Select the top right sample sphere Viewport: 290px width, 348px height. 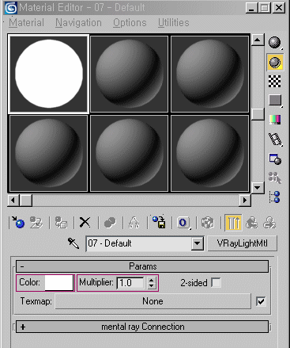pyautogui.click(x=209, y=74)
